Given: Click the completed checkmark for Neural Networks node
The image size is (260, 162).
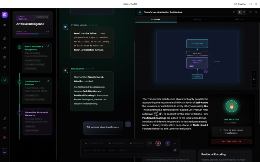Looking at the screenshot, I should point(19,47).
